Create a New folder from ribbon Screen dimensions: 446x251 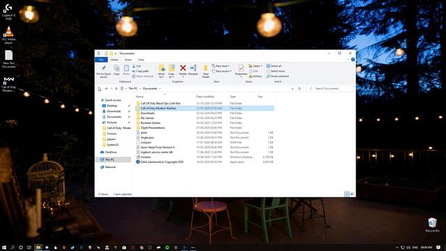[x=206, y=71]
